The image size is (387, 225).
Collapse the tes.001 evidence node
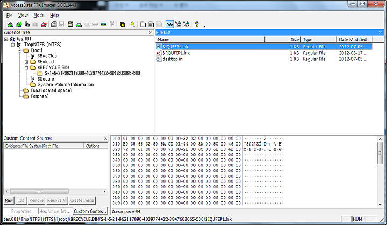[x=6, y=39]
